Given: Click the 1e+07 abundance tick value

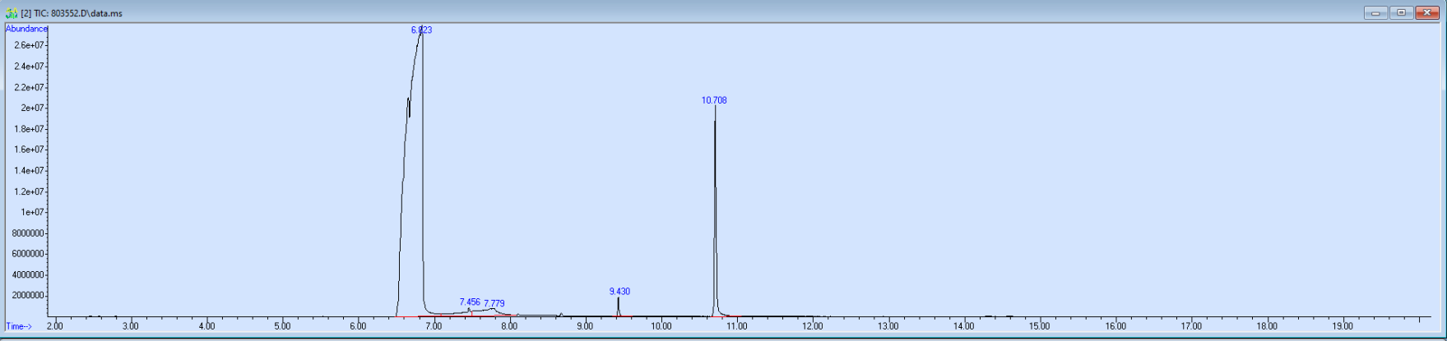Looking at the screenshot, I should tap(33, 212).
